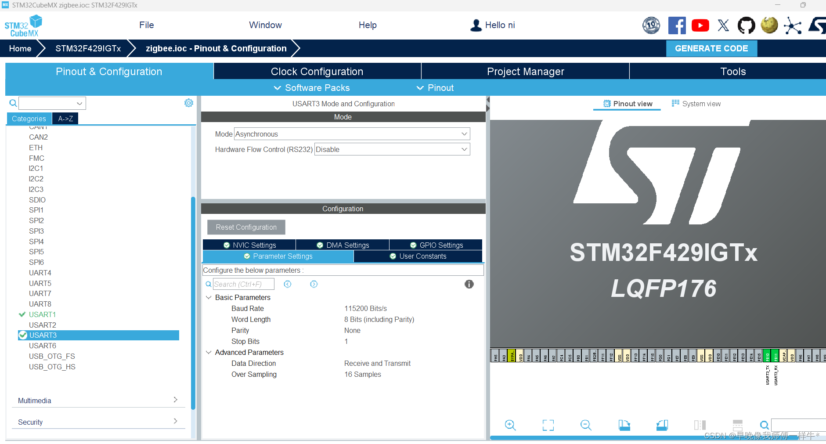The width and height of the screenshot is (826, 444).
Task: Select SPI1 in the peripheral list
Action: 36,210
